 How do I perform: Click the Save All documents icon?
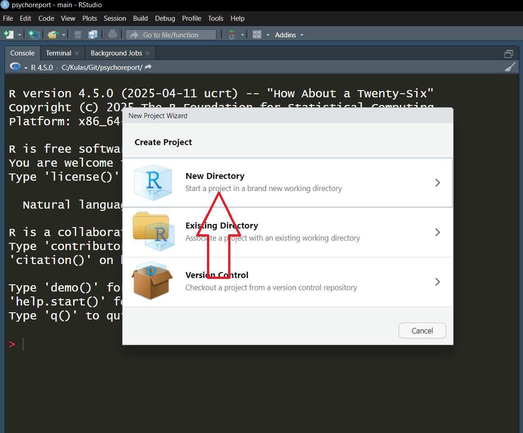93,35
